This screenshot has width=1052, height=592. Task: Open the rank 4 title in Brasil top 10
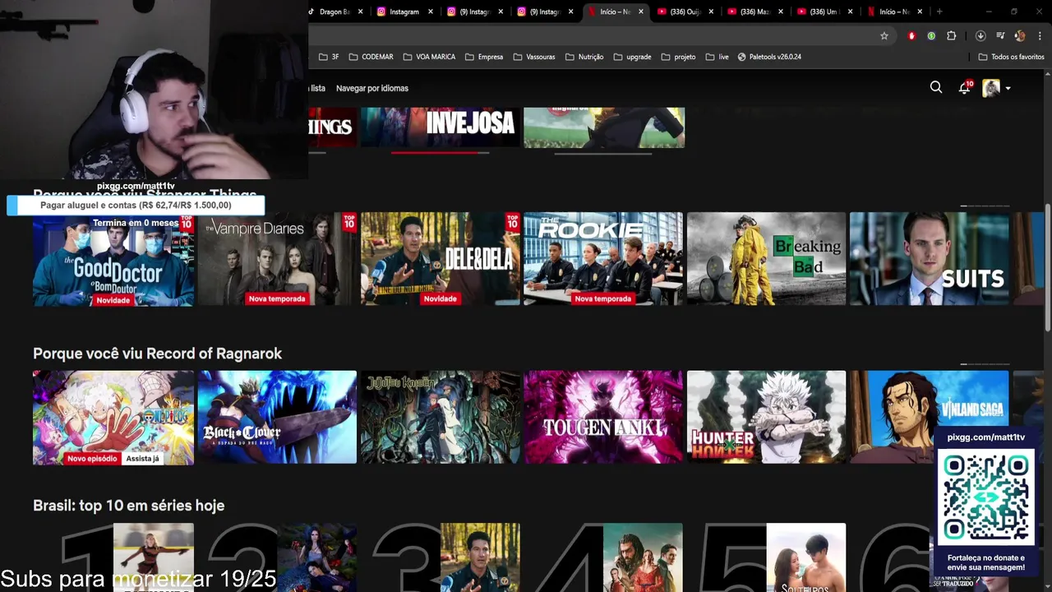[x=643, y=557]
